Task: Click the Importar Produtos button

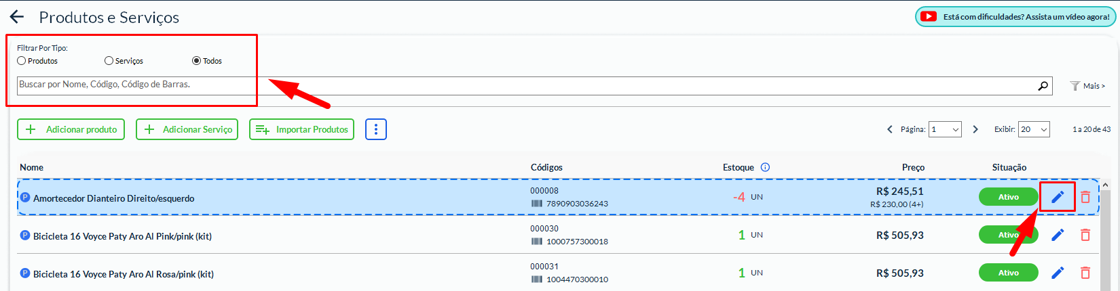Action: (302, 129)
